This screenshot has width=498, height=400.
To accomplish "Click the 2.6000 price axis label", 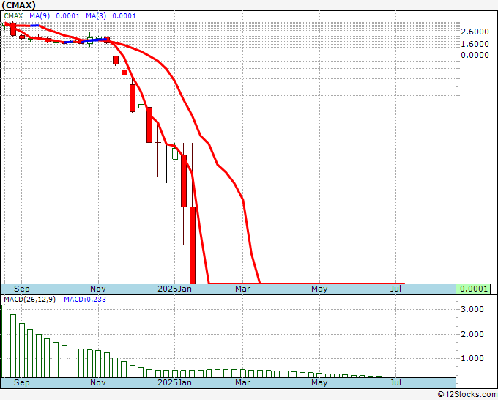I will (475, 32).
